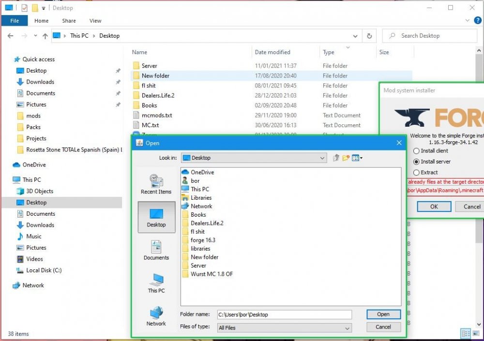This screenshot has width=484, height=341.
Task: Go up one folder with the Explorer up arrow
Action: point(45,36)
